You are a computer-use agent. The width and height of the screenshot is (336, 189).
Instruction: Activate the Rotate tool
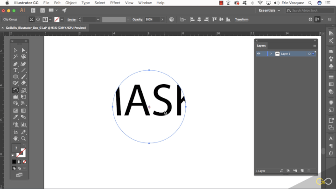[x=15, y=90]
